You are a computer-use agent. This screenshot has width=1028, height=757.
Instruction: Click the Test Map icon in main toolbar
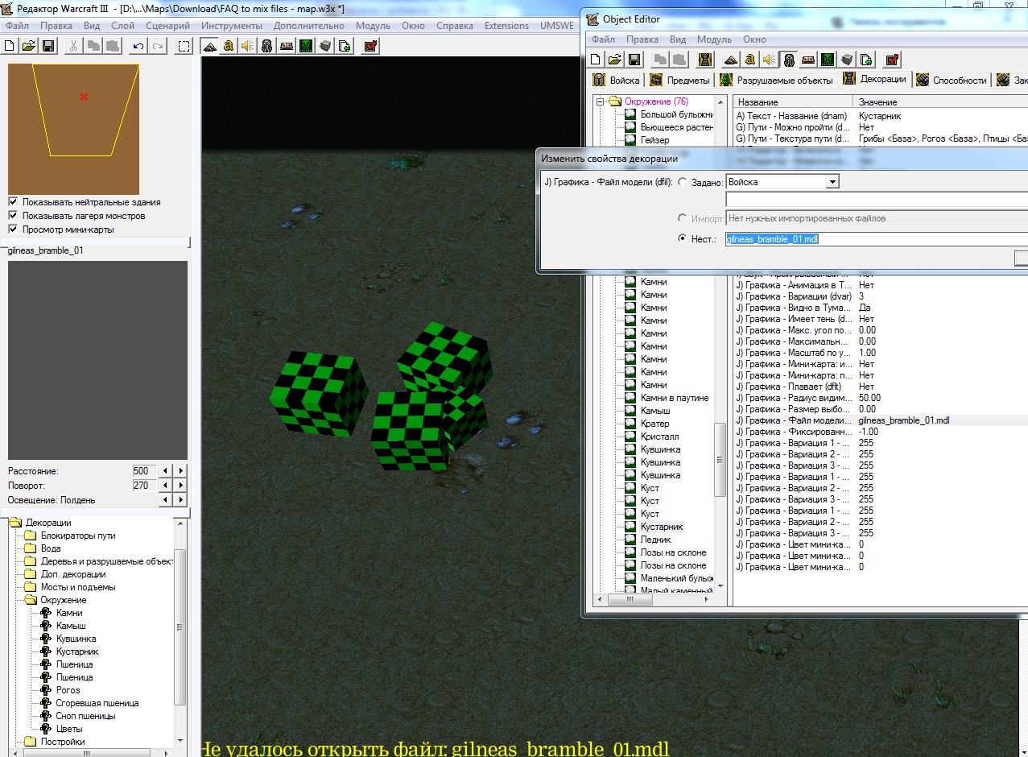click(x=370, y=46)
